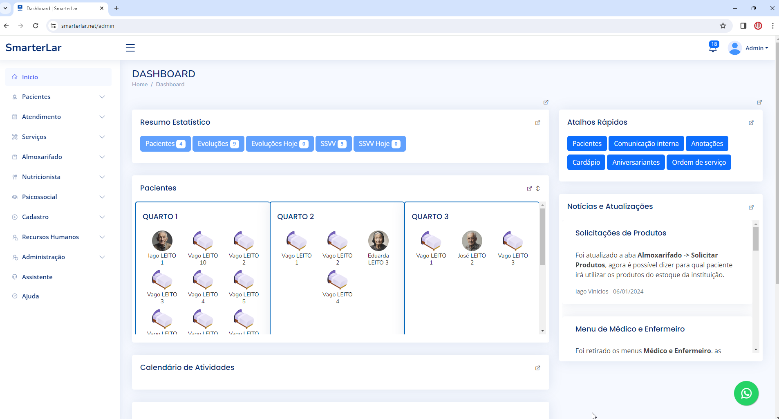
Task: Open the WhatsApp chat floating button
Action: pos(746,393)
